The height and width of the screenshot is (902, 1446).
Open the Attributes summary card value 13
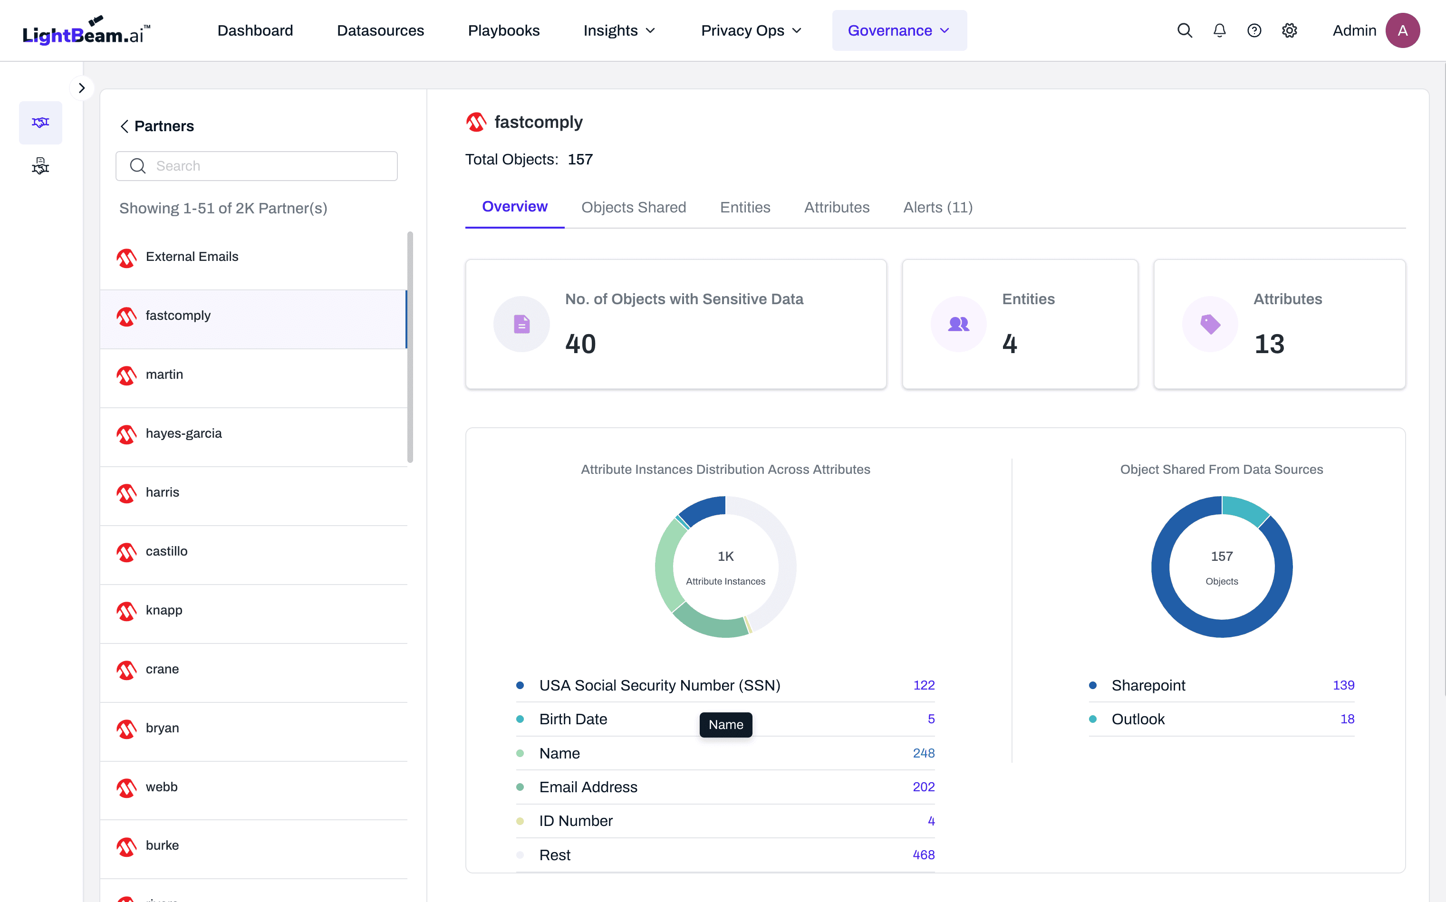point(1269,344)
